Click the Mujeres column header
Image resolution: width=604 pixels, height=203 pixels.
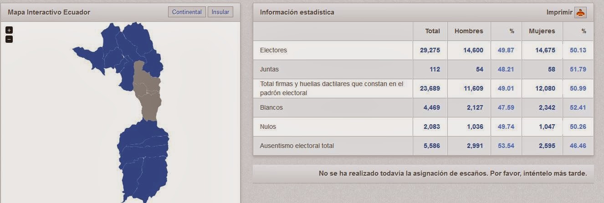point(542,31)
